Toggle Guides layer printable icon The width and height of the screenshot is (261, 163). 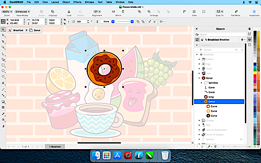click(x=242, y=50)
